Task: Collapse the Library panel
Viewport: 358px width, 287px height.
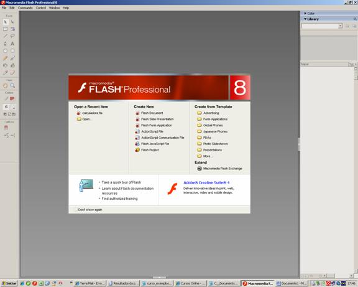Action: coord(305,19)
